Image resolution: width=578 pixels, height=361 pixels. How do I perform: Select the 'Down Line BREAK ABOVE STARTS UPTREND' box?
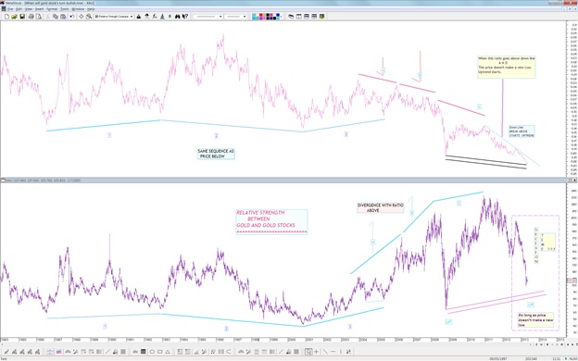coord(521,131)
